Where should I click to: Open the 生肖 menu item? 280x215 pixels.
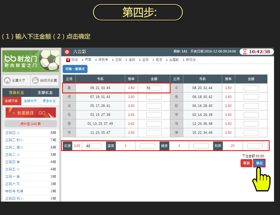145,60
